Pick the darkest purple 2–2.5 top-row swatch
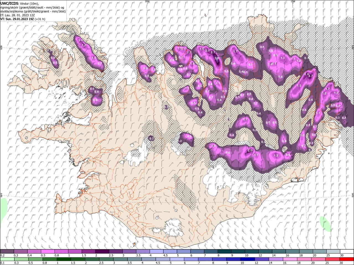 (x=102, y=251)
